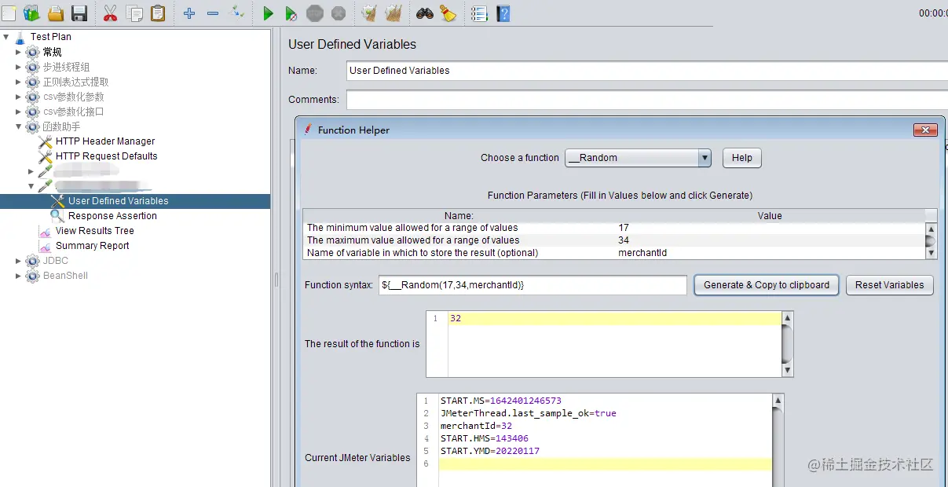This screenshot has height=487, width=948.
Task: Click the grey Stop icon
Action: [315, 13]
